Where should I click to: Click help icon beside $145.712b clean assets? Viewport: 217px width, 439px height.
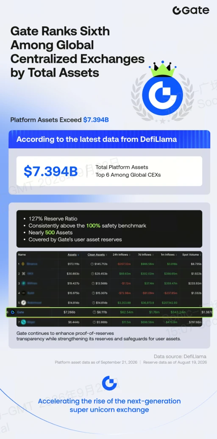click(92, 264)
